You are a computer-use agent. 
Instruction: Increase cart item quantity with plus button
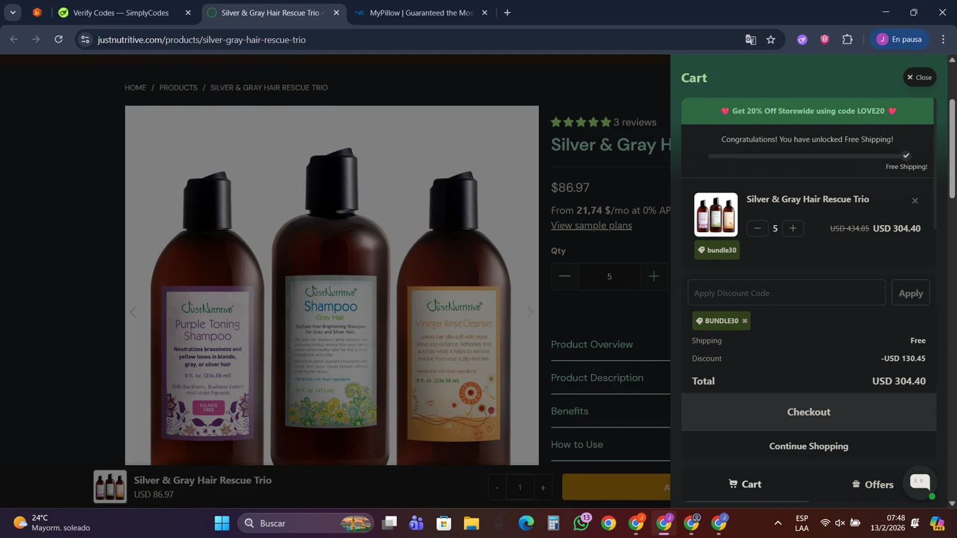[793, 228]
